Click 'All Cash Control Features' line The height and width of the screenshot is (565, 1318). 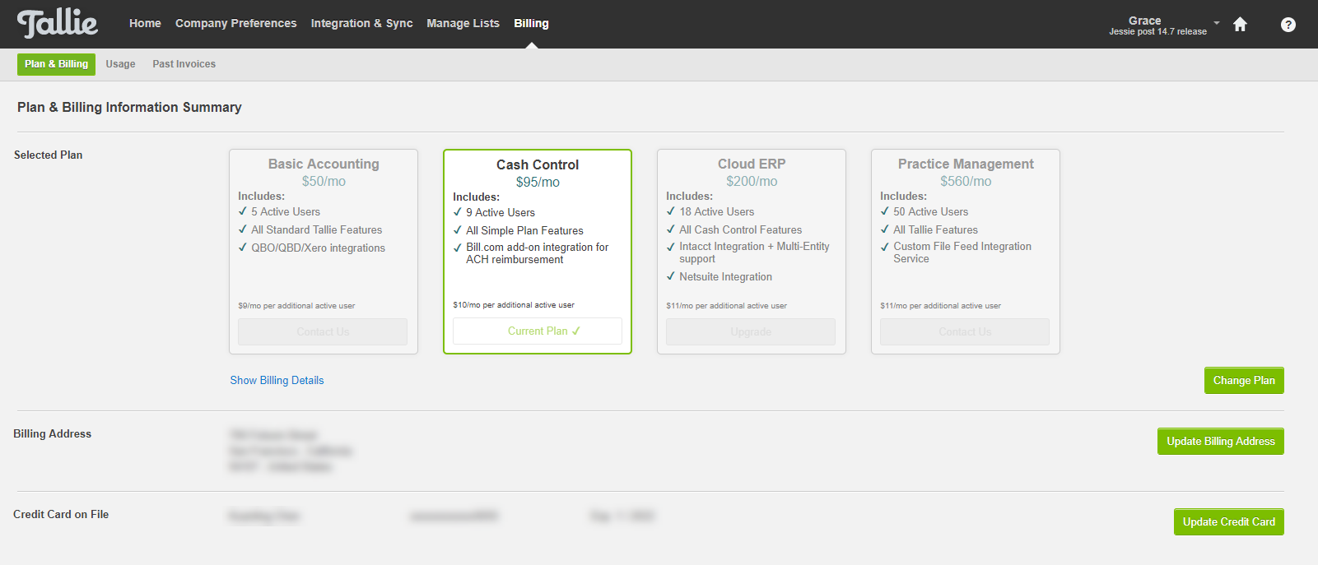click(x=740, y=230)
